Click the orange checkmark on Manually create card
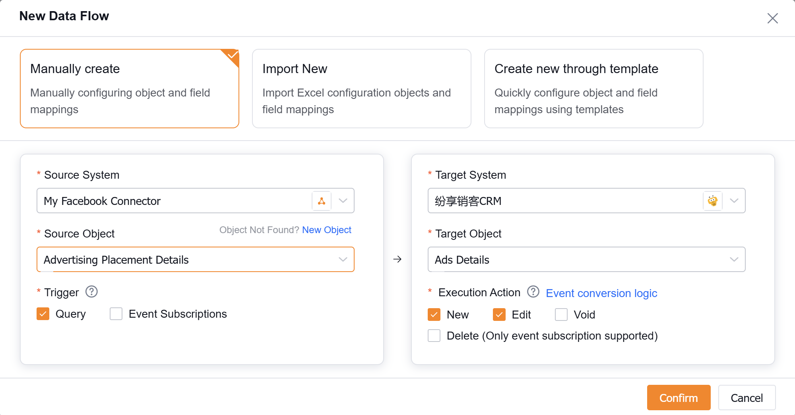 (x=233, y=55)
